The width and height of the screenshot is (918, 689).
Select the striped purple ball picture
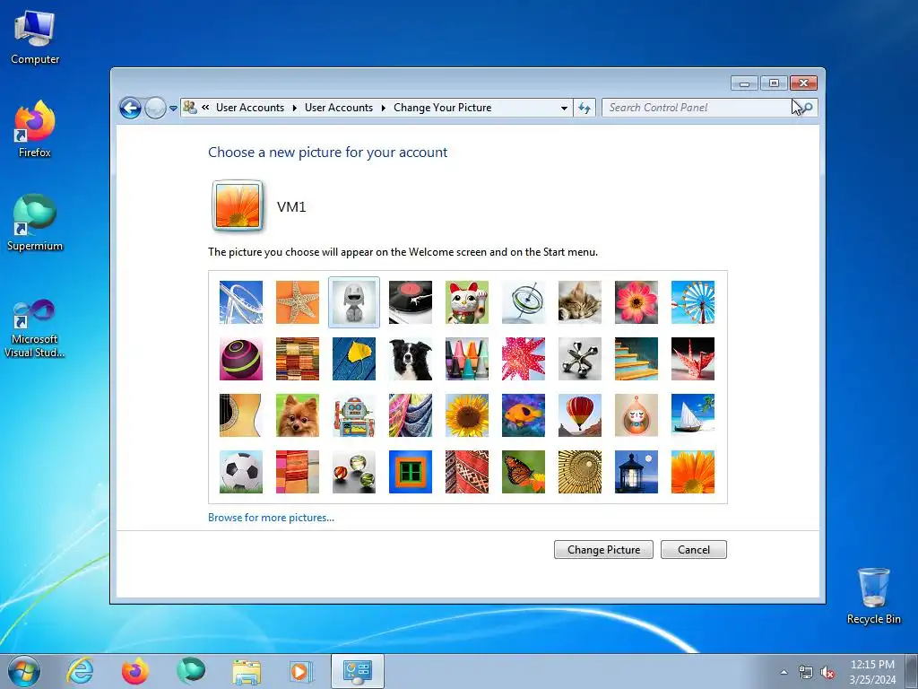click(240, 359)
